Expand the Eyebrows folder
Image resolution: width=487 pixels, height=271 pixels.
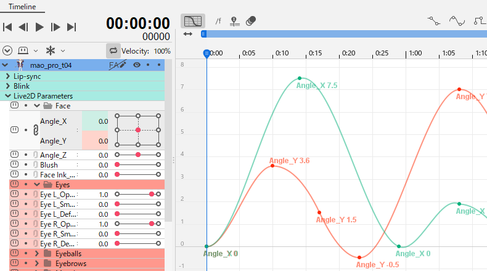pos(37,263)
